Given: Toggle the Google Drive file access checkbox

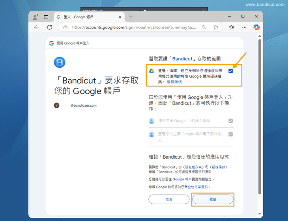Looking at the screenshot, I should coord(230,71).
